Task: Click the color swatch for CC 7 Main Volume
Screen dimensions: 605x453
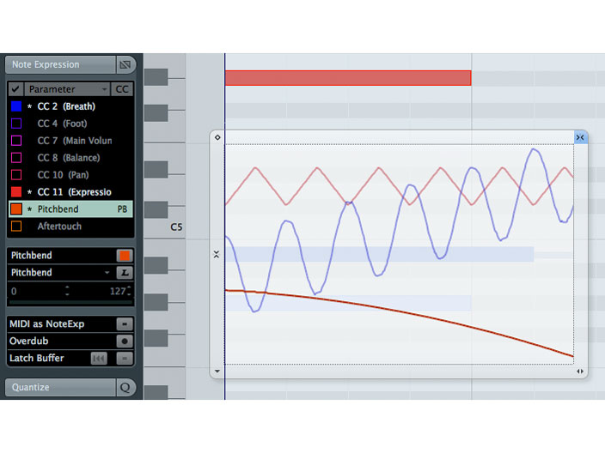Action: click(x=16, y=141)
